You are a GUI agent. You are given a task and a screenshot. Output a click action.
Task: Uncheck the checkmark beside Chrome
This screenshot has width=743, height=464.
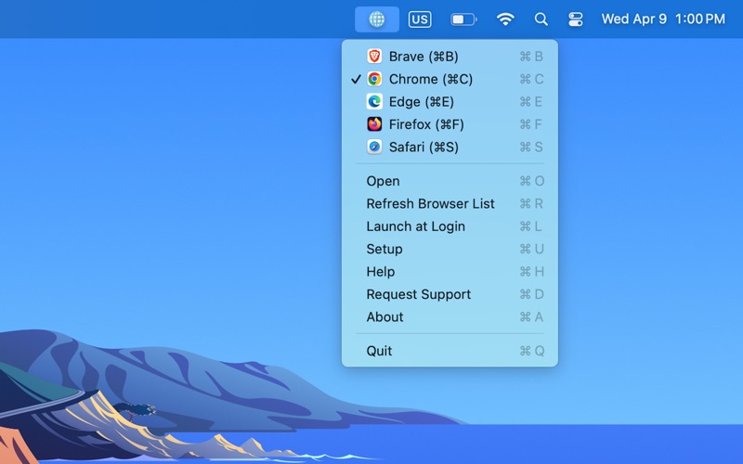(356, 79)
